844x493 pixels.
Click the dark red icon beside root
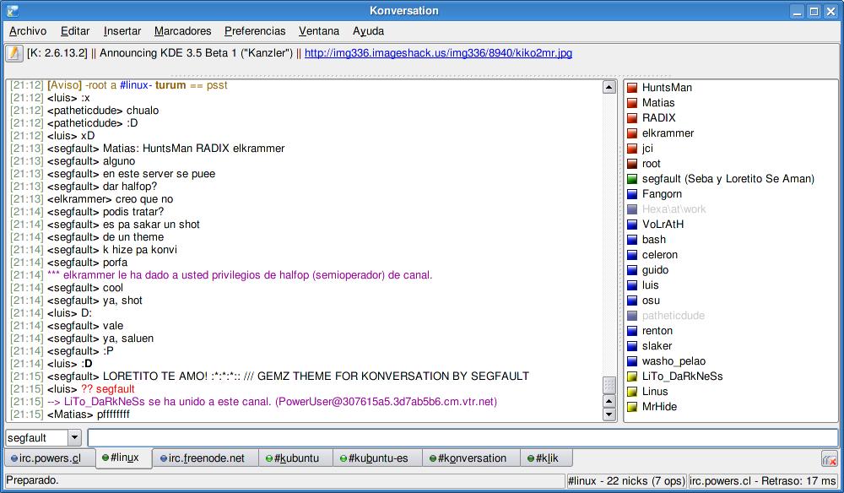click(632, 164)
